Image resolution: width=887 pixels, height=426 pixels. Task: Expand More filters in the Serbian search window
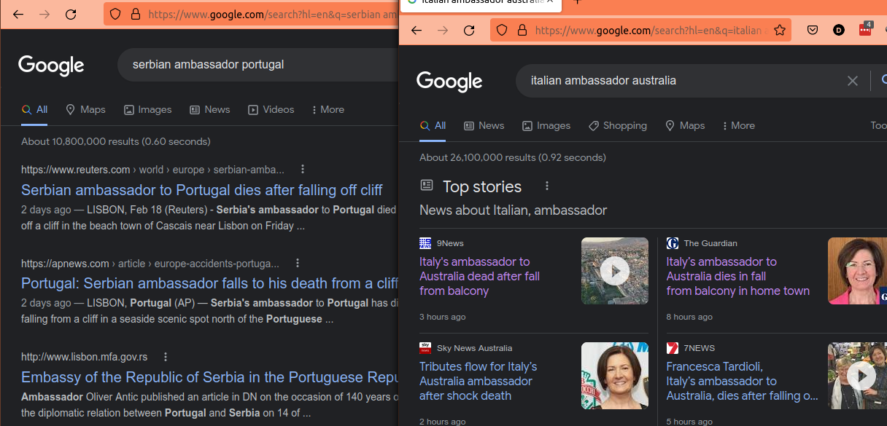click(328, 109)
